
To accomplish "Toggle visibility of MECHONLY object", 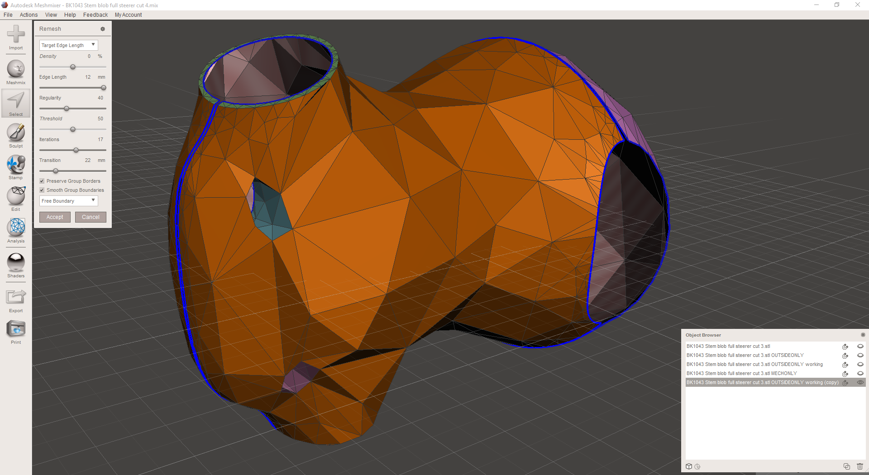I will point(860,373).
